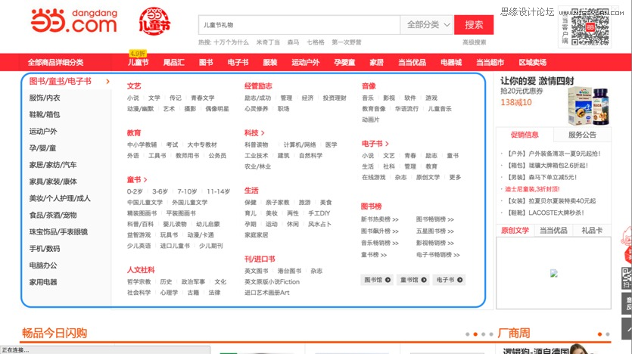Open the 小说 link under 文艺
The image size is (632, 354).
(x=133, y=98)
